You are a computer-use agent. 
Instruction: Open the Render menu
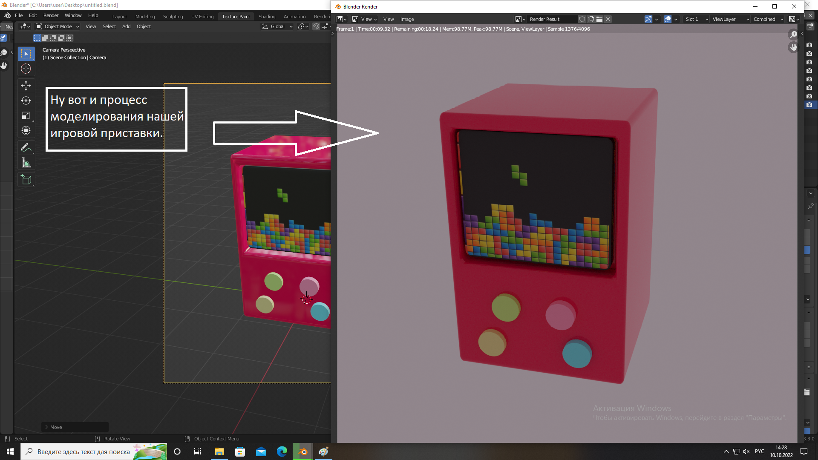[x=51, y=15]
